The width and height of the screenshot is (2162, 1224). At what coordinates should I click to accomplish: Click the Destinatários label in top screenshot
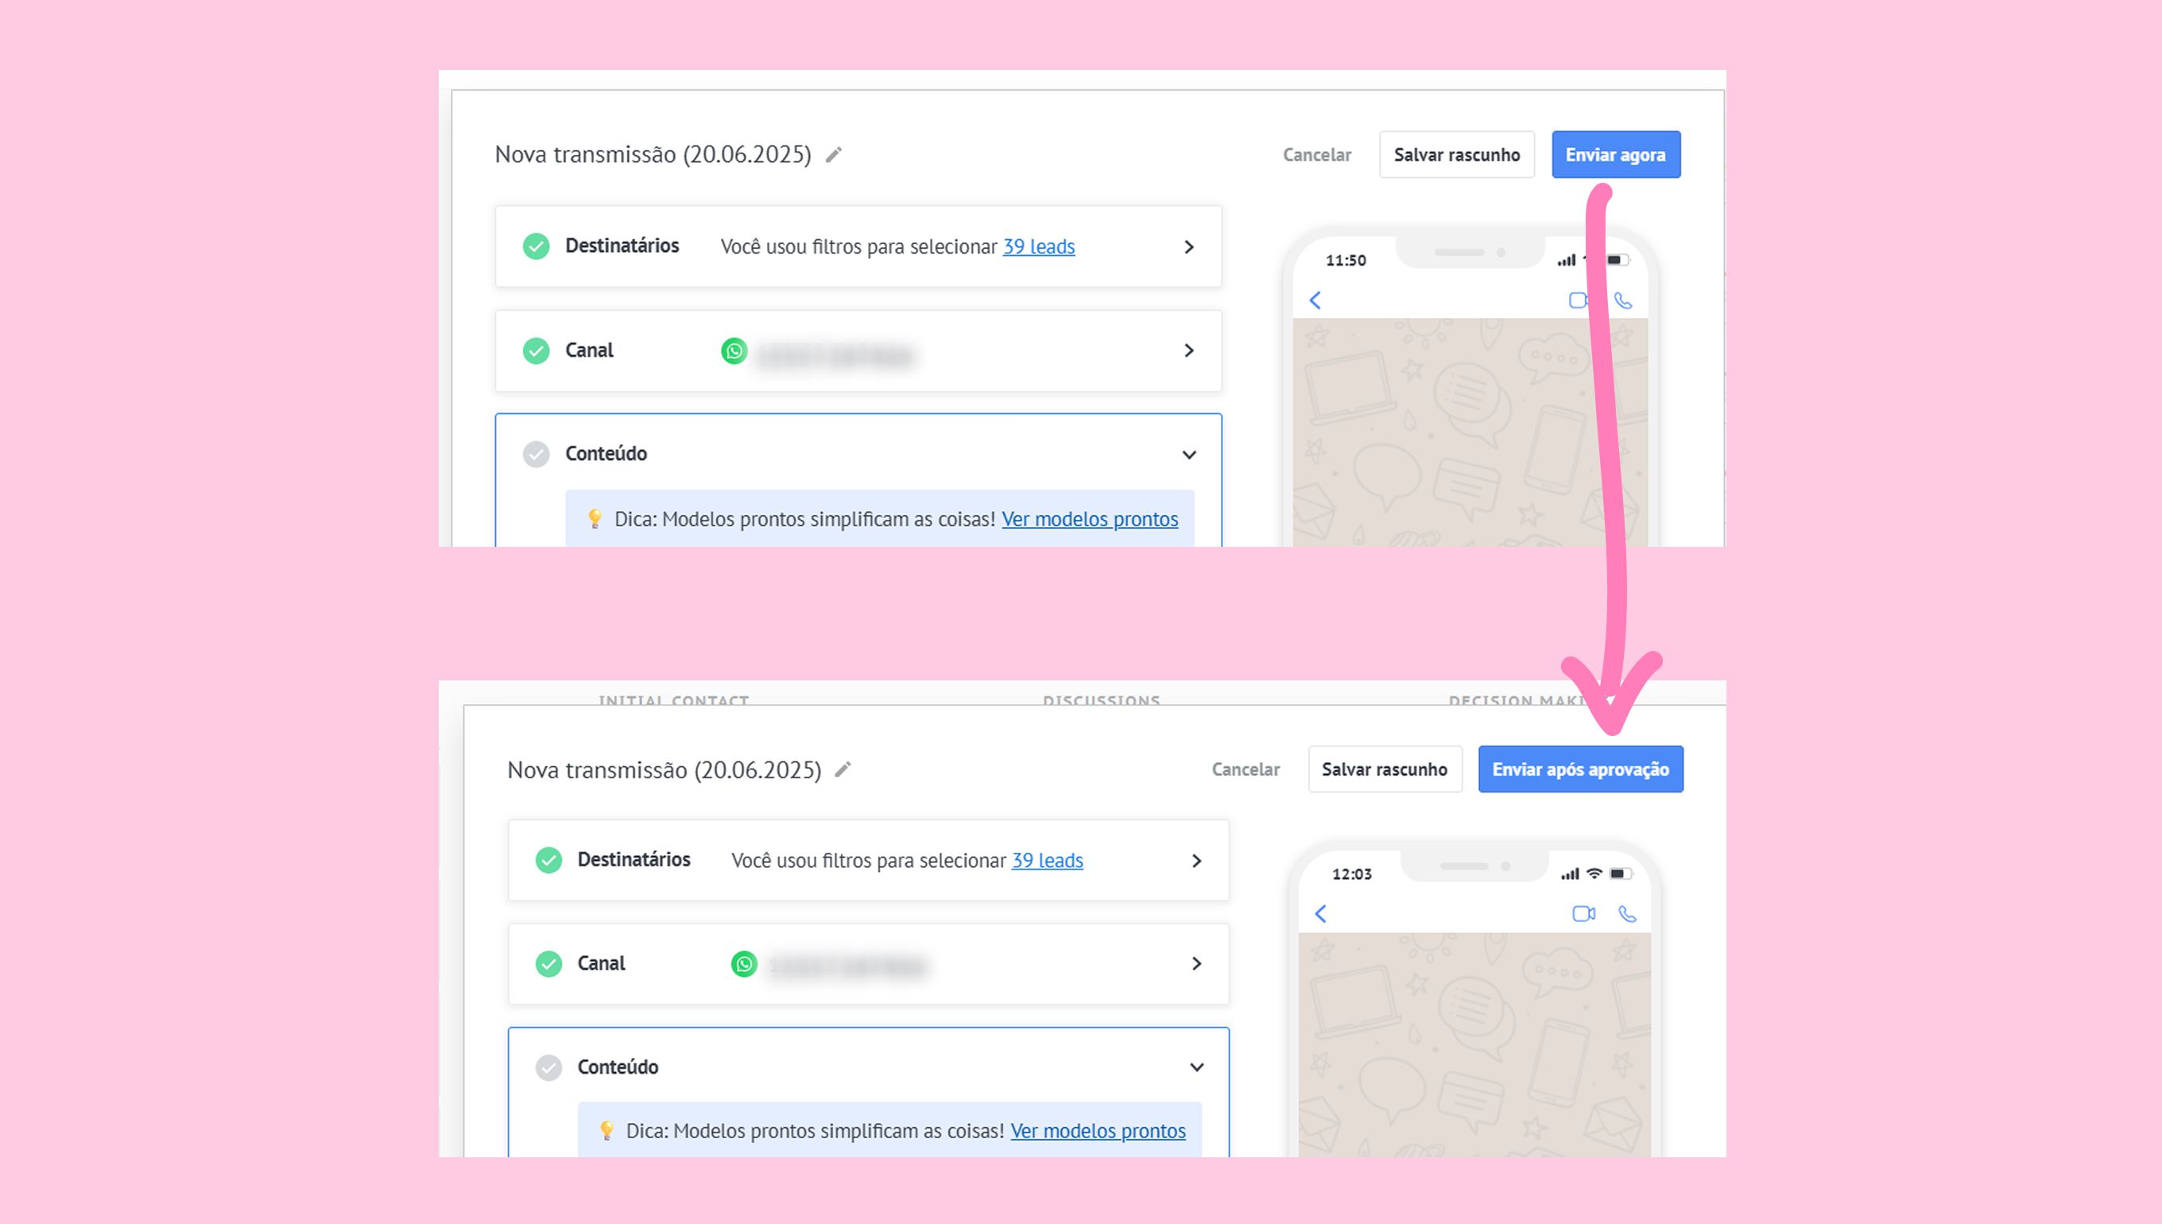(x=622, y=246)
